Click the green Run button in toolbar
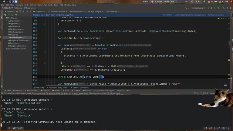The image size is (233, 131). 208,8
